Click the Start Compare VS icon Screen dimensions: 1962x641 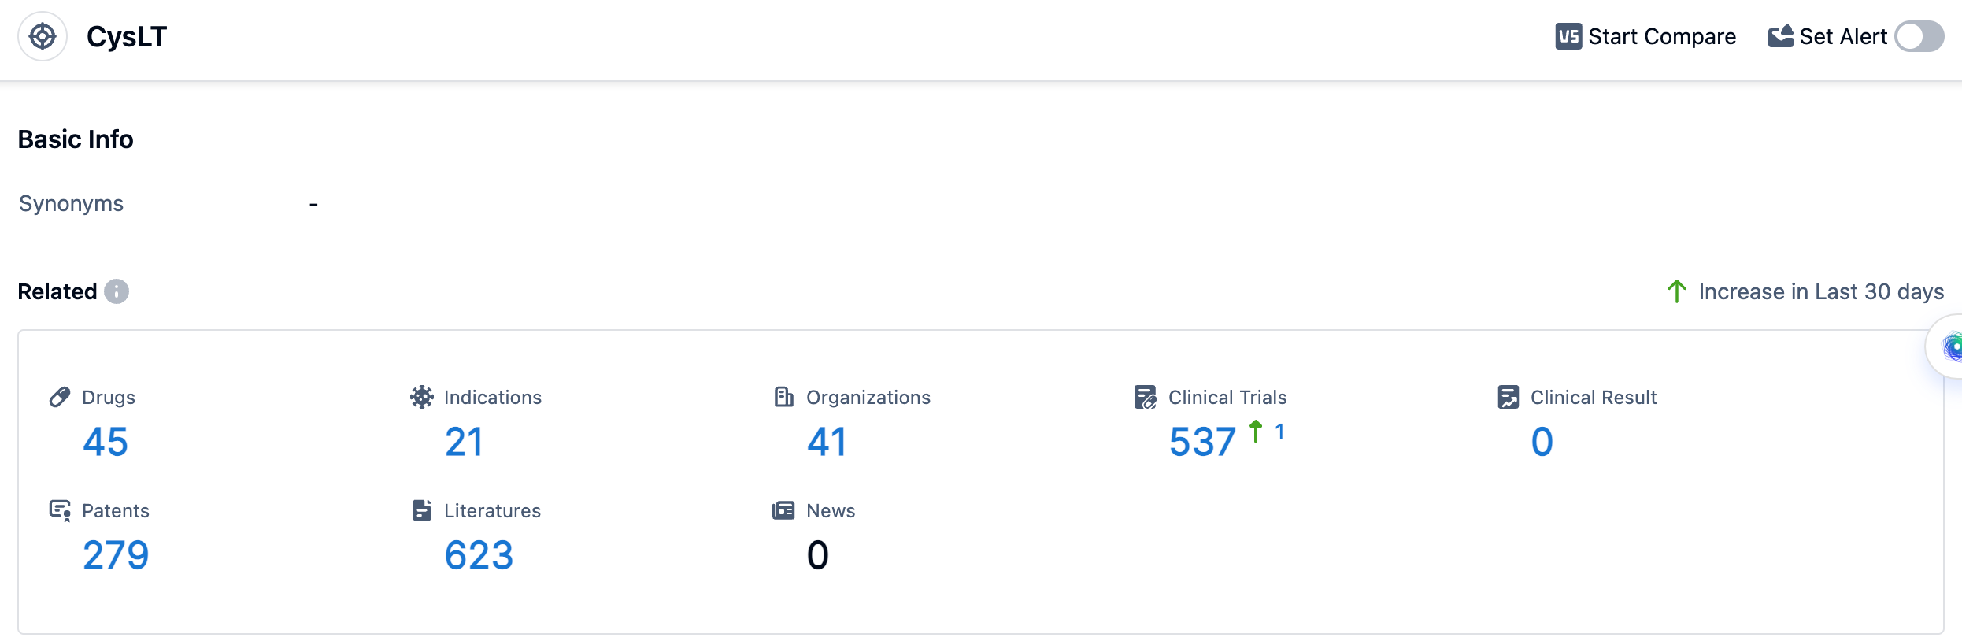[x=1568, y=37]
